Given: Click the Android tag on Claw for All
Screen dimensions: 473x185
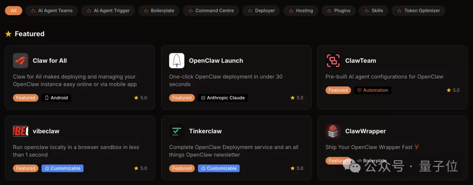Looking at the screenshot, I should [x=56, y=98].
